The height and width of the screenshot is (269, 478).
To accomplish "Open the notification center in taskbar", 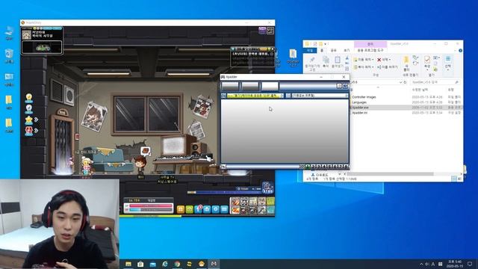I will pos(470,264).
